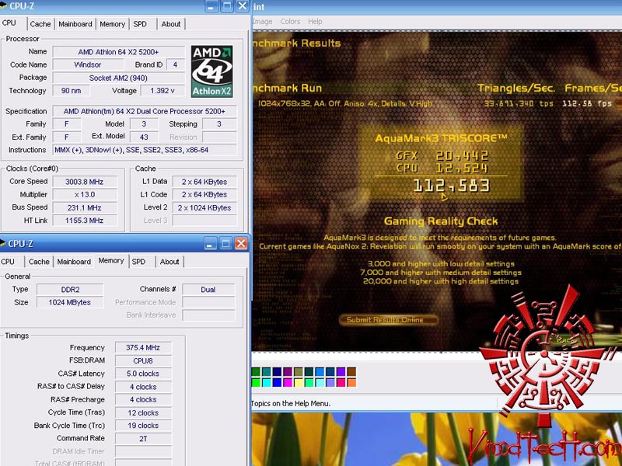Select the SPD tab in the upper CPU-Z window
Screen dimensions: 622x466
pos(140,24)
